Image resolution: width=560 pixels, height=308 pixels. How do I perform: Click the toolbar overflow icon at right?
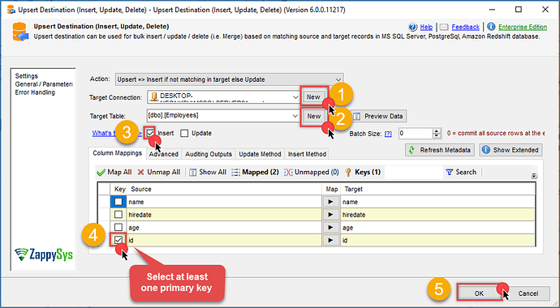pos(534,176)
